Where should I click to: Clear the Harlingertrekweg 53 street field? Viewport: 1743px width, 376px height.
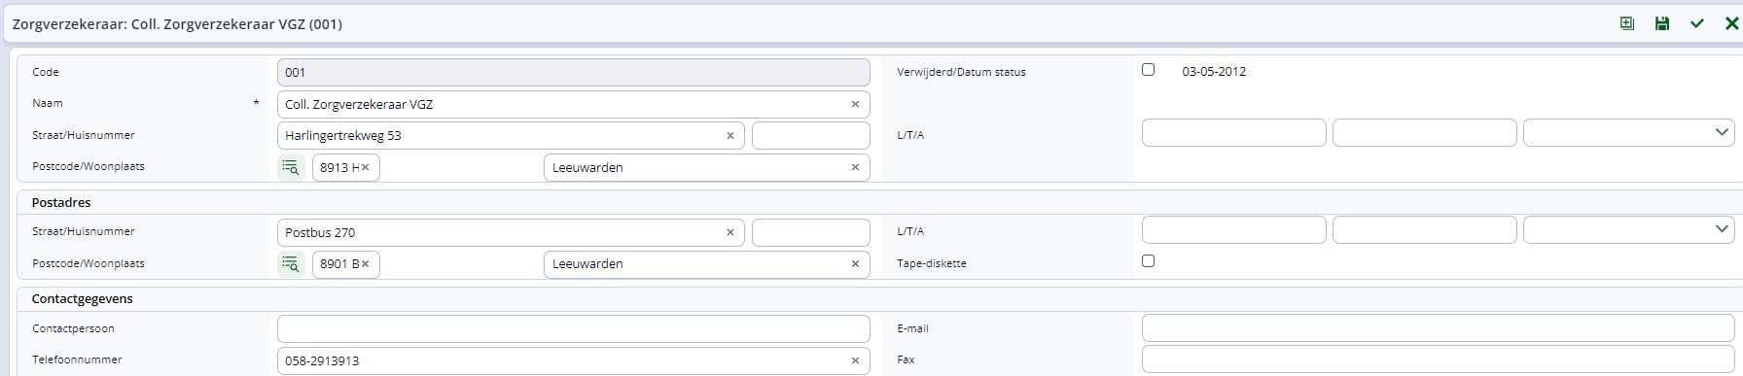pos(730,135)
